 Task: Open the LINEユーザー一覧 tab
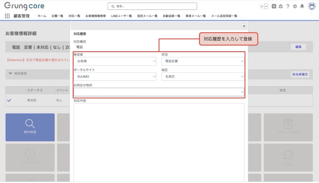[121, 16]
